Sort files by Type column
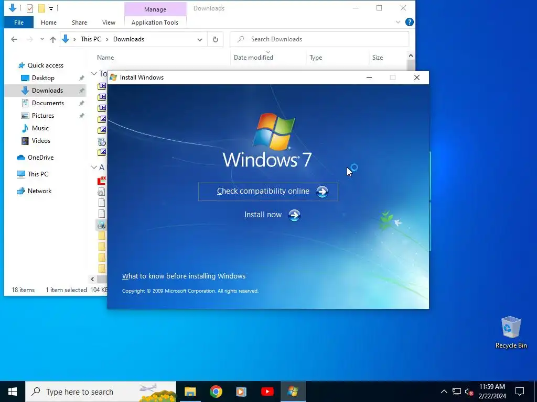Image resolution: width=537 pixels, height=402 pixels. click(316, 58)
